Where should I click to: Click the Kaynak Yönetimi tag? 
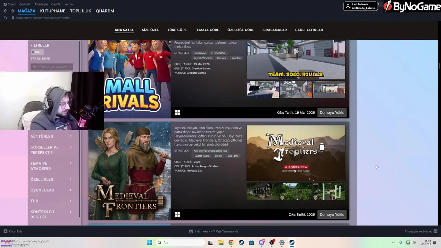click(x=203, y=58)
